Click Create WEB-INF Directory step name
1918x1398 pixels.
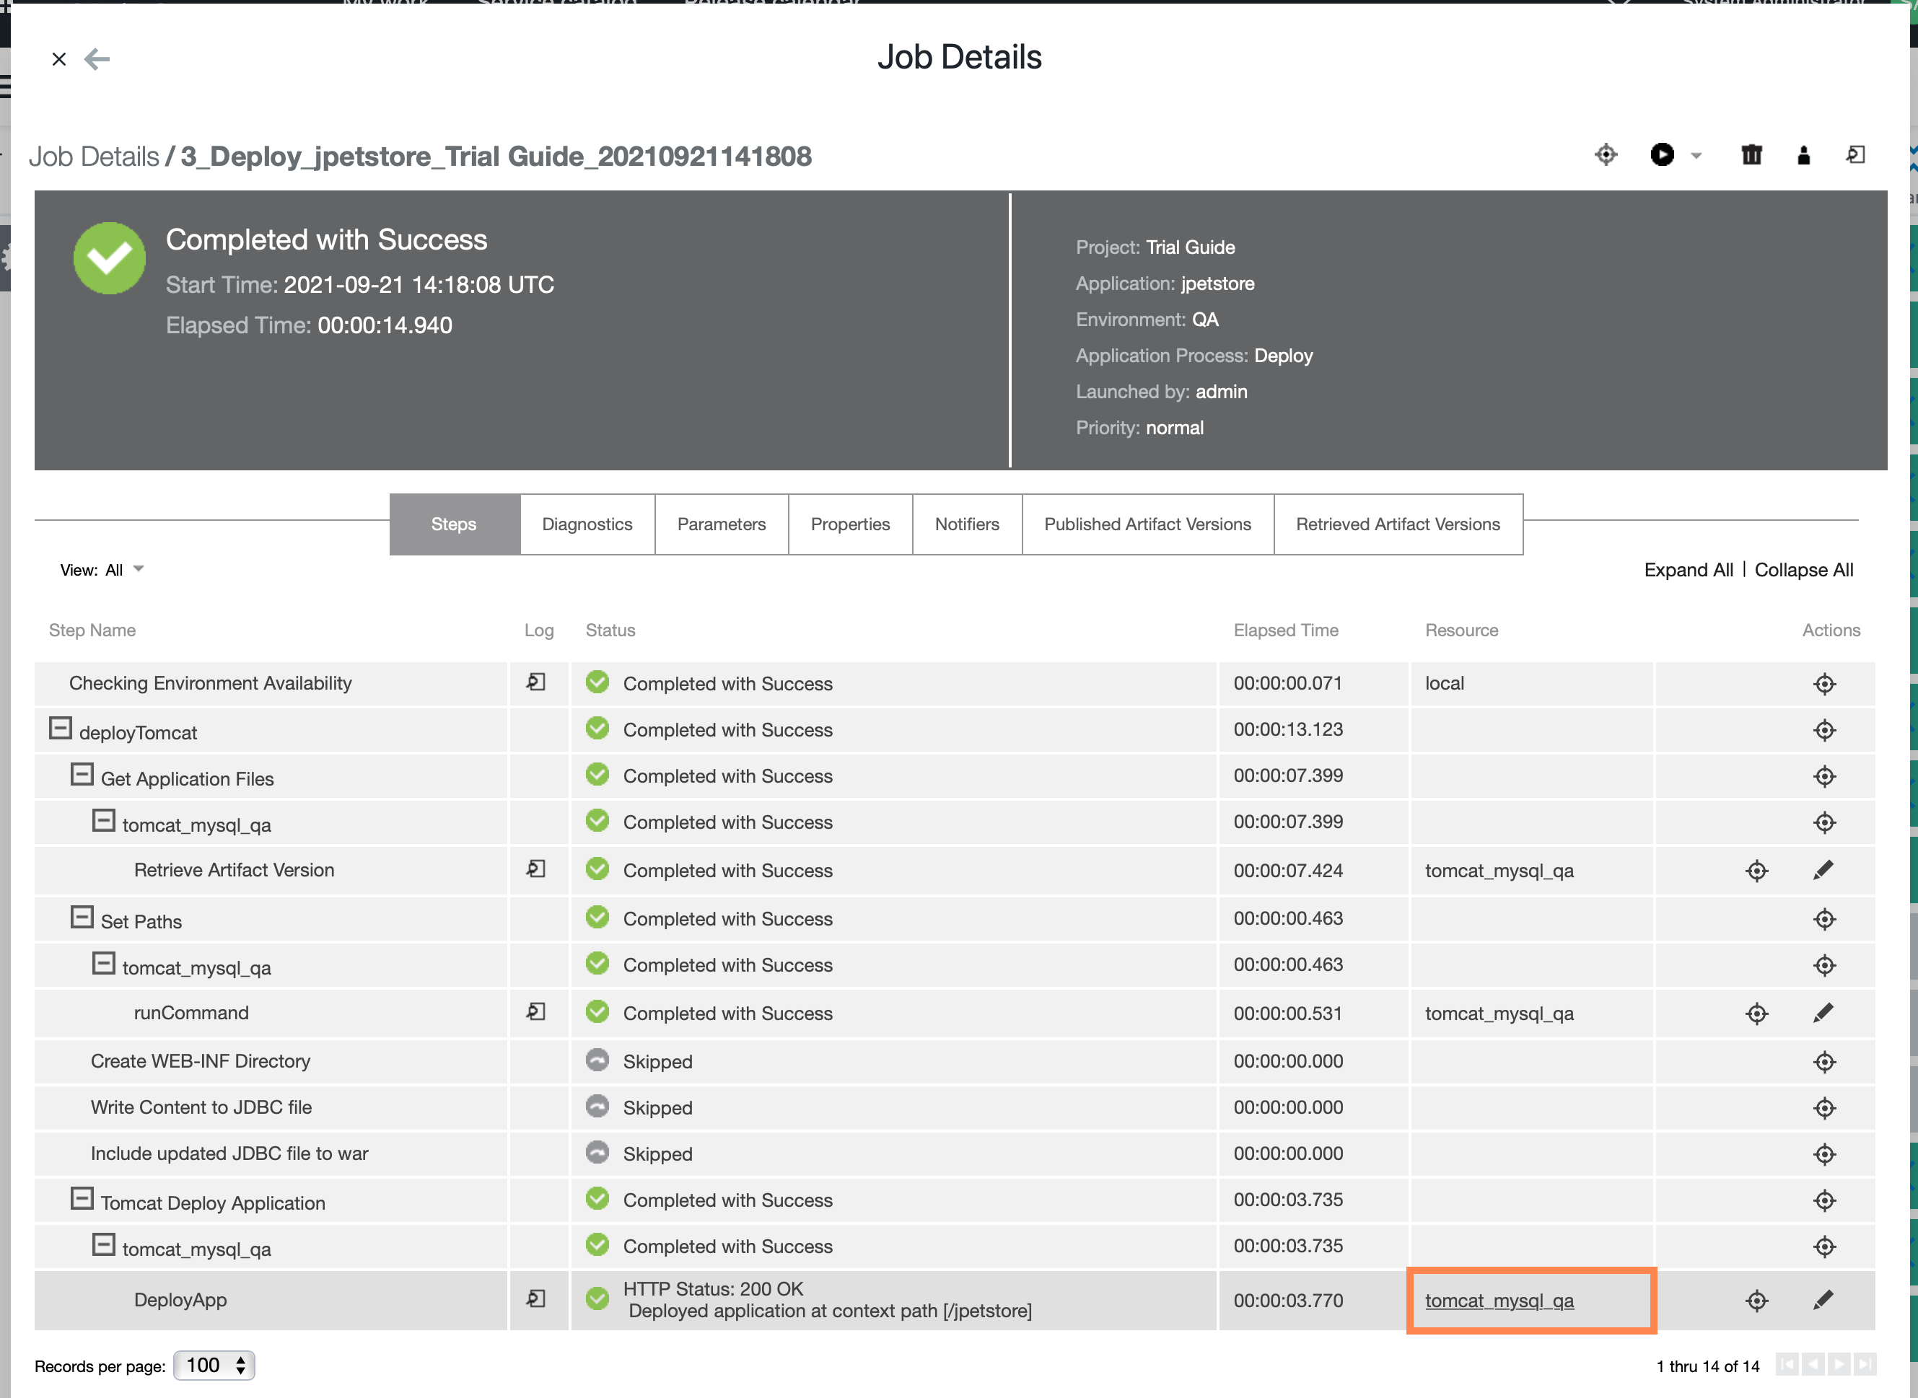(201, 1061)
